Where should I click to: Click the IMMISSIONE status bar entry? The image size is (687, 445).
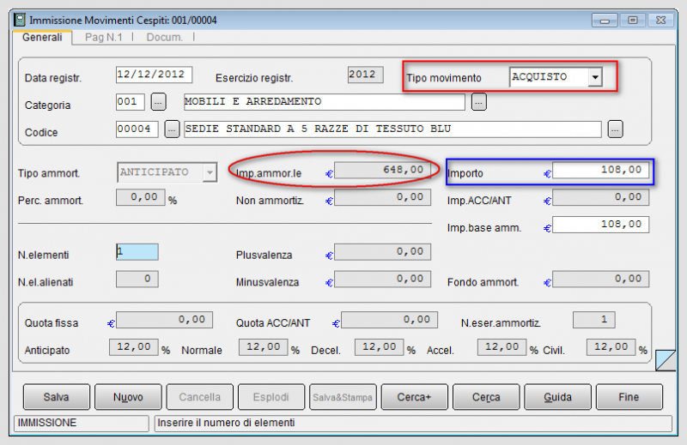click(82, 423)
